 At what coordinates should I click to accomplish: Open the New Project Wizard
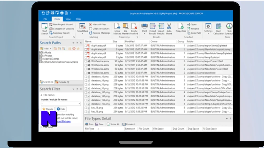click(x=61, y=24)
